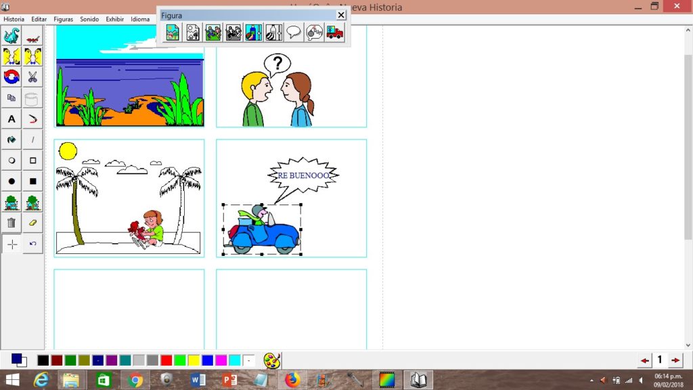Select the color background scenery icon

173,32
